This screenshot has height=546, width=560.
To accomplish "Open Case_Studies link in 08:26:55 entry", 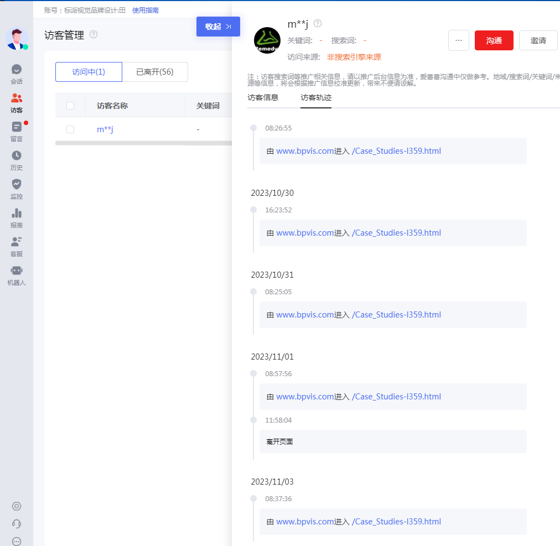I will 396,151.
